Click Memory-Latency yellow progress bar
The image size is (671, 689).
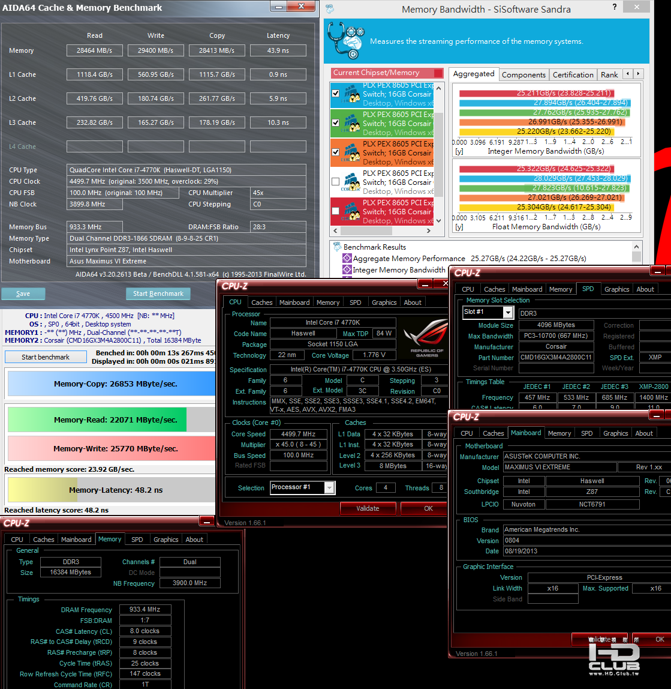(43, 490)
